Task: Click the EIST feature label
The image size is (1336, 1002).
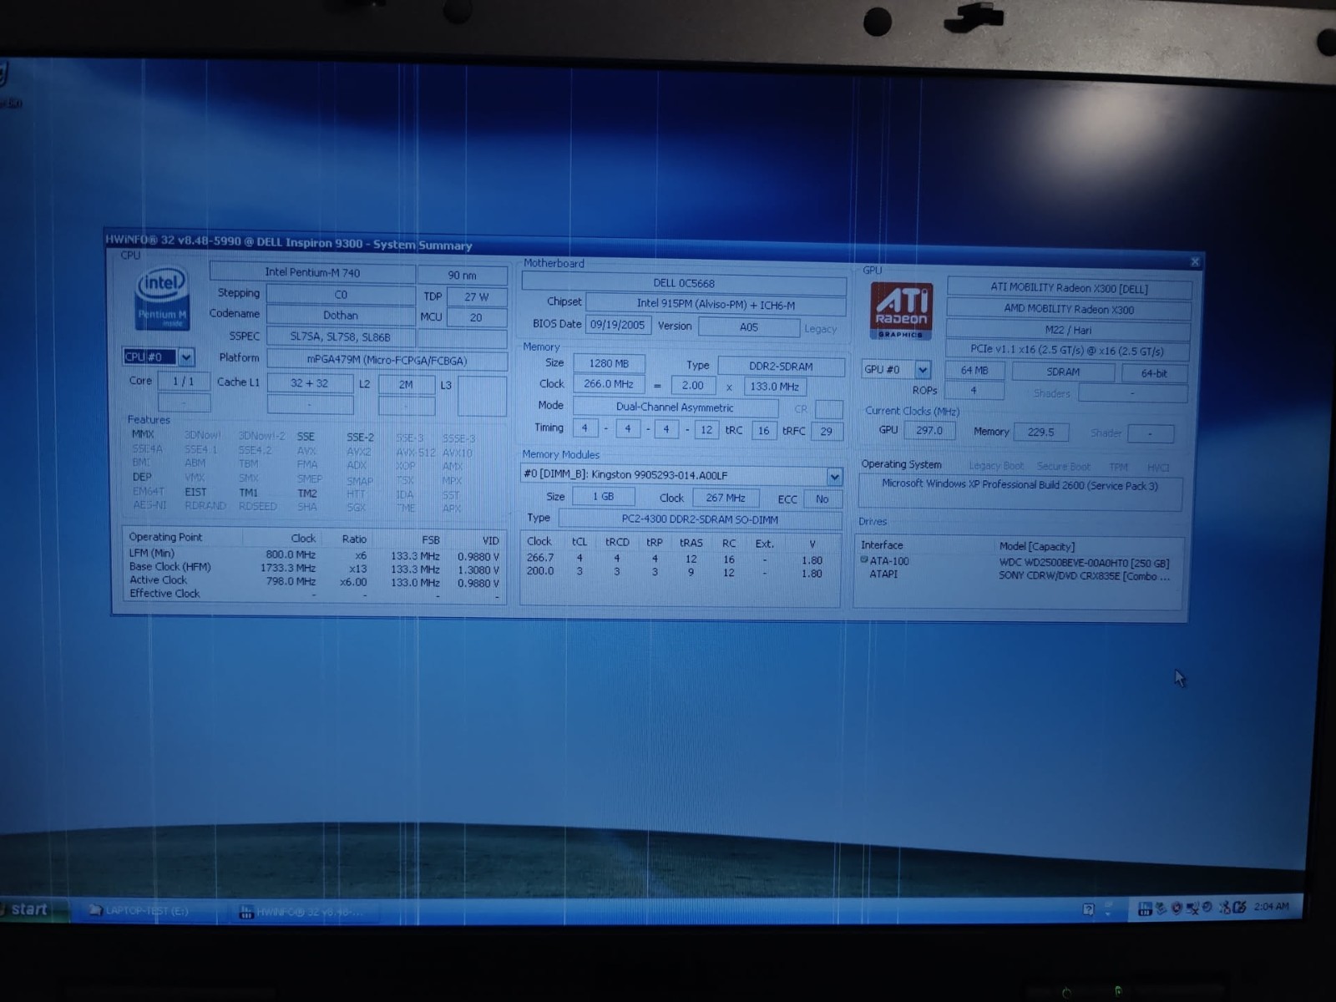Action: tap(196, 492)
